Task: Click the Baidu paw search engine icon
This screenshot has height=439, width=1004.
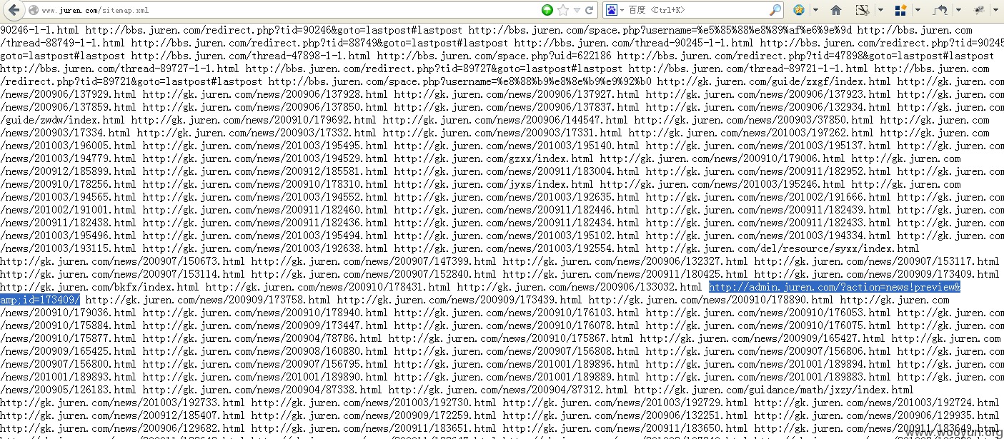Action: pos(611,10)
